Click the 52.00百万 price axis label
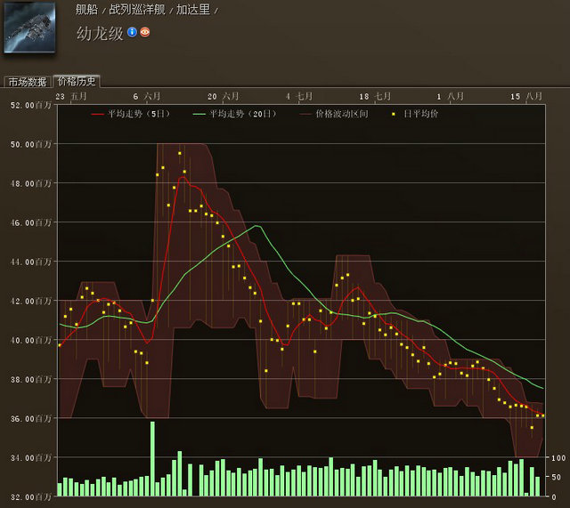This screenshot has height=508, width=570. pos(31,105)
